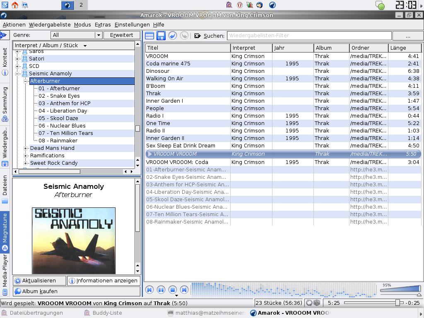The image size is (424, 318).
Task: Click the Informationen anzeigen button
Action: coord(104,281)
